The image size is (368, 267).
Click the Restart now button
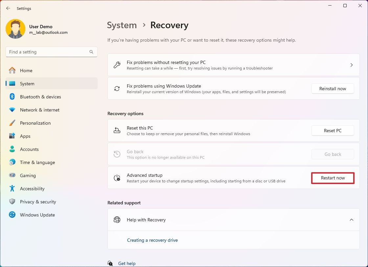point(333,178)
